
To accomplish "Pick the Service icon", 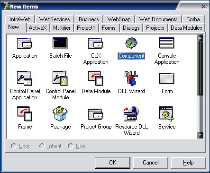I will [x=166, y=114].
